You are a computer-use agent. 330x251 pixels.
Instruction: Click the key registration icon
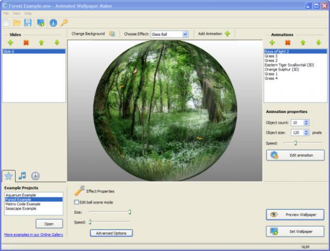click(x=64, y=23)
